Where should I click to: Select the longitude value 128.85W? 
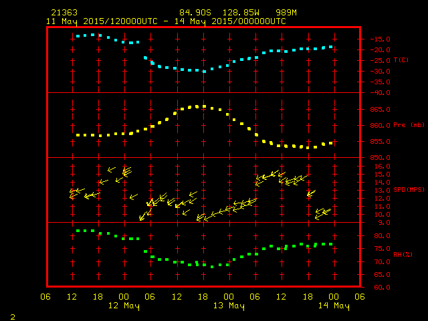(241, 13)
